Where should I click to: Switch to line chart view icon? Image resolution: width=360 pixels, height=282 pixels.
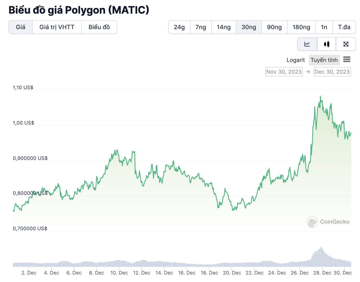pyautogui.click(x=307, y=44)
